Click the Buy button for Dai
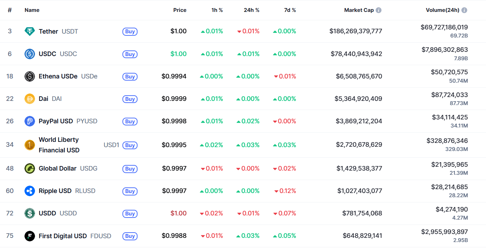The width and height of the screenshot is (486, 248). click(130, 99)
